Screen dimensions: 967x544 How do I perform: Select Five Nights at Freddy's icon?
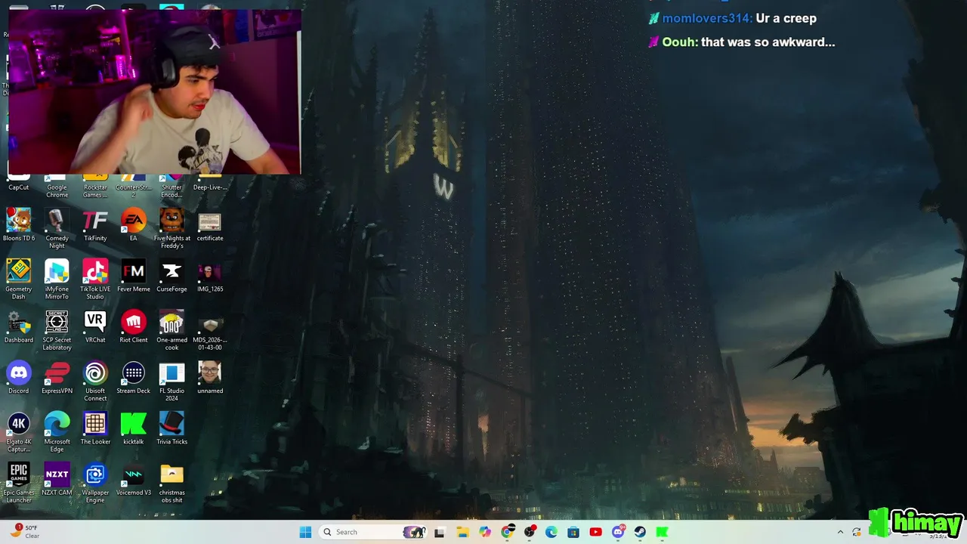pos(172,229)
